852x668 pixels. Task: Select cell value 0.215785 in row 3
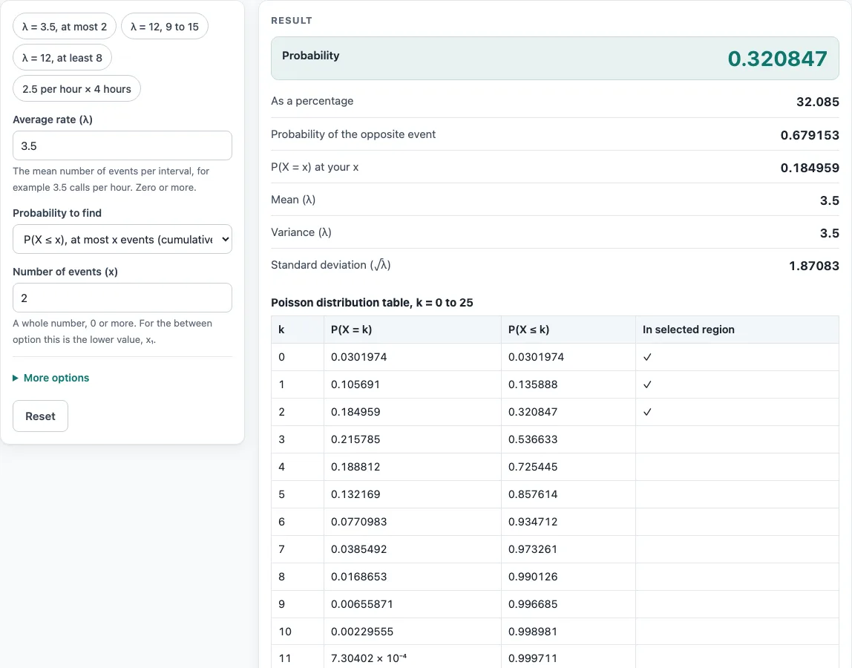coord(355,439)
